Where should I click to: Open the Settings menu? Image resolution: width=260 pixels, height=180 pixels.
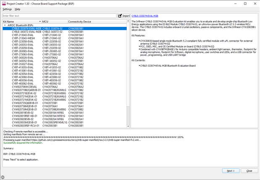click(x=7, y=9)
